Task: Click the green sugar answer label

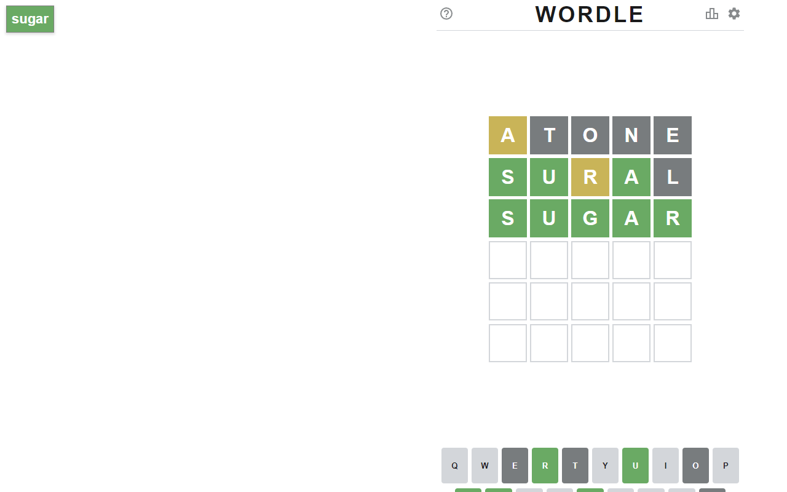Action: [x=30, y=19]
